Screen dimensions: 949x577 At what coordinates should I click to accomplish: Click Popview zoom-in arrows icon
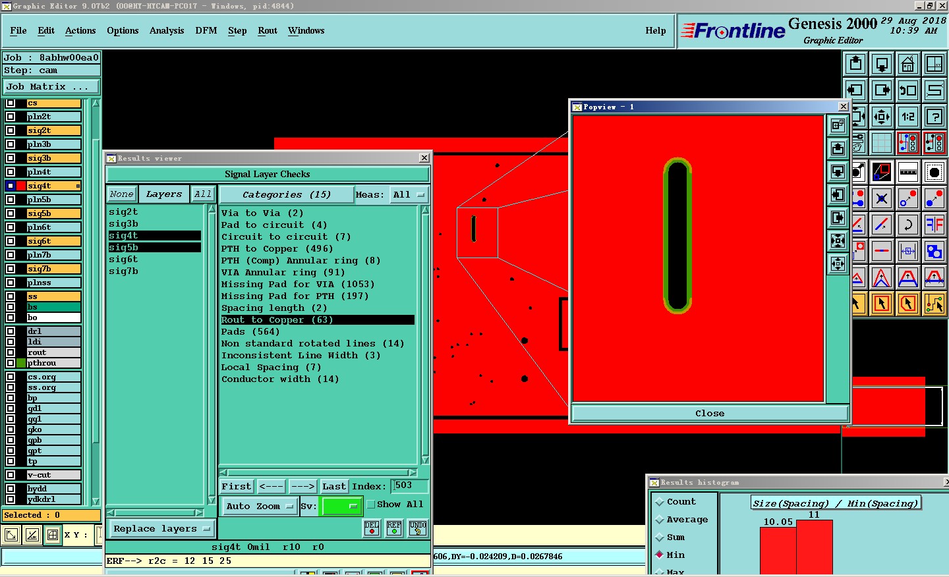(x=838, y=241)
